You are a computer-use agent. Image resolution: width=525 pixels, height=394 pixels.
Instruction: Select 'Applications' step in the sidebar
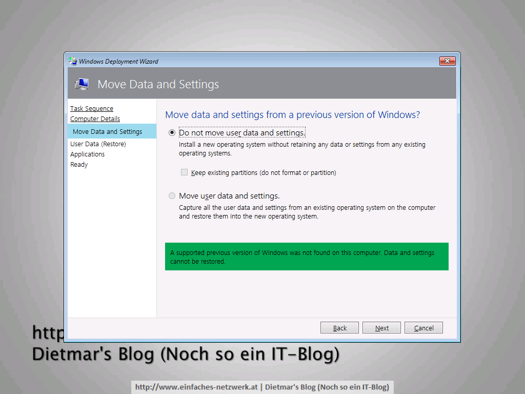87,154
